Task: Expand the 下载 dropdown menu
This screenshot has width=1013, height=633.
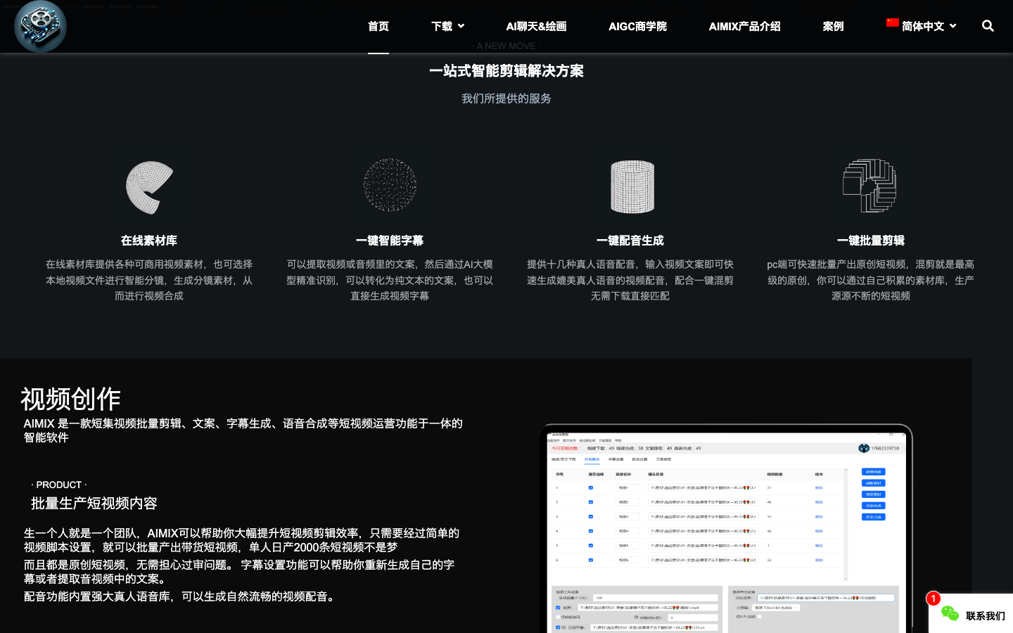Action: [x=447, y=26]
